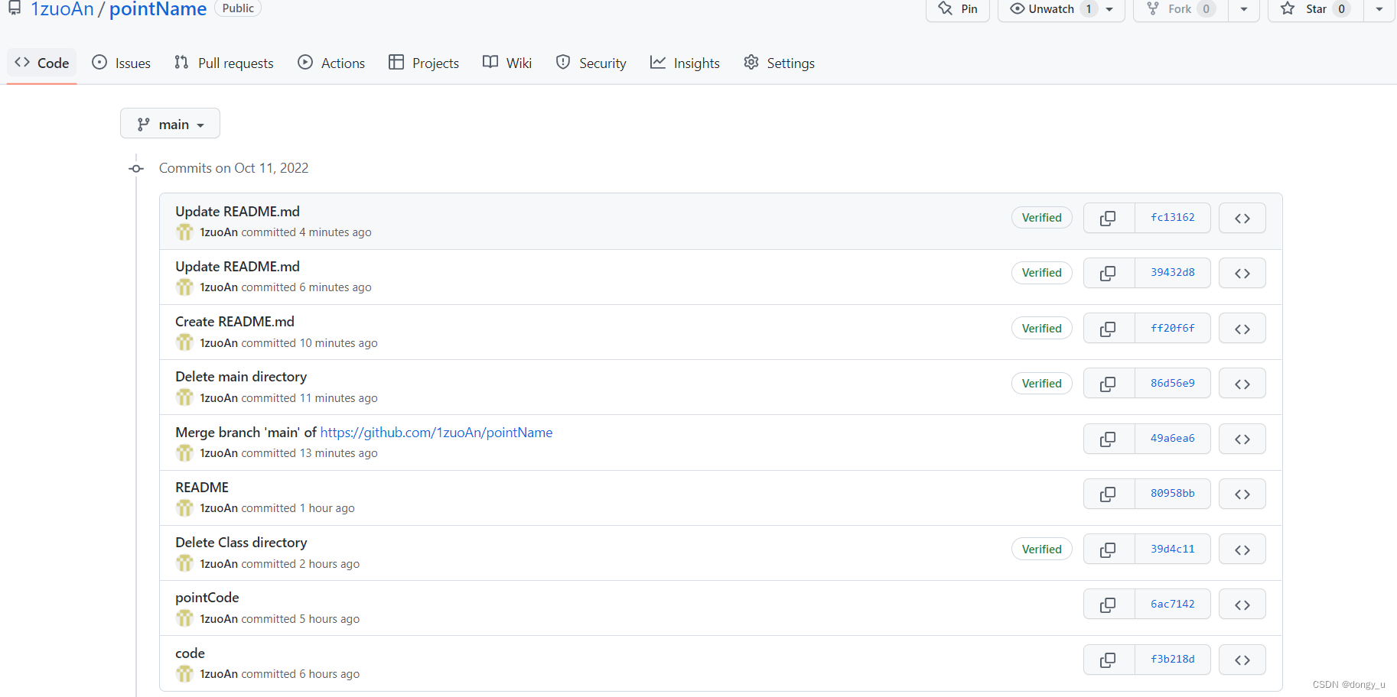
Task: Open the Projects tab
Action: click(424, 63)
